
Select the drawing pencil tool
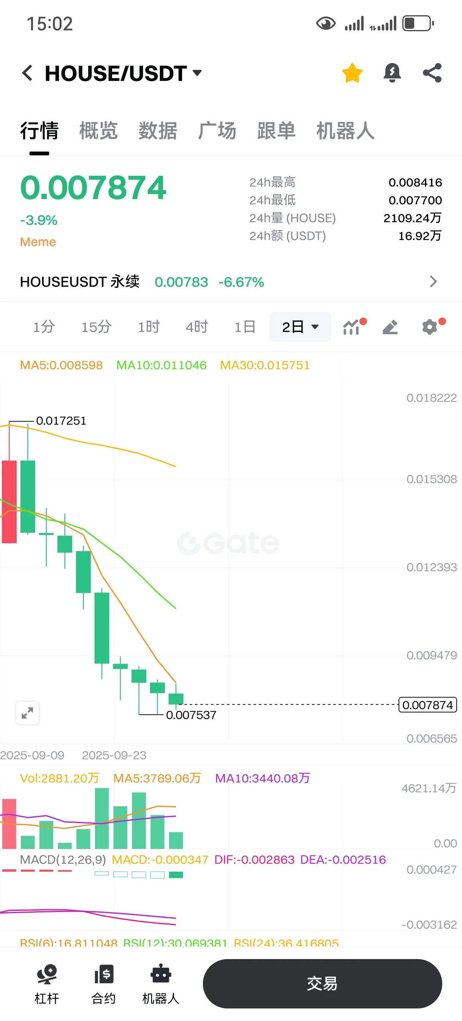point(390,327)
